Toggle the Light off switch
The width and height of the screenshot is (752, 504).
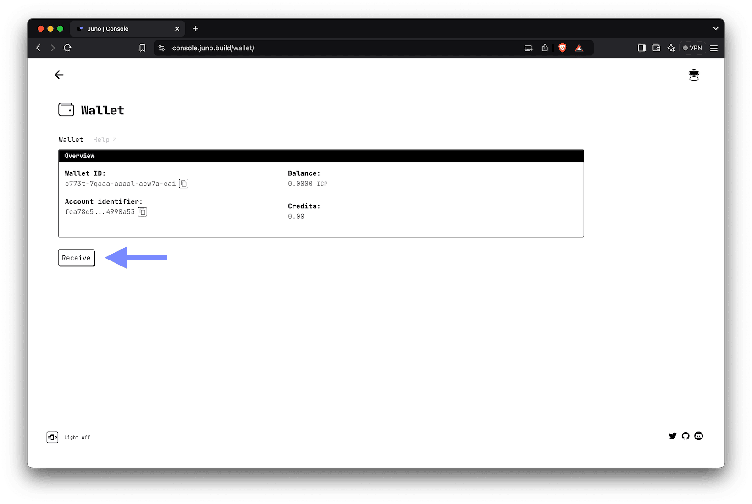click(52, 437)
